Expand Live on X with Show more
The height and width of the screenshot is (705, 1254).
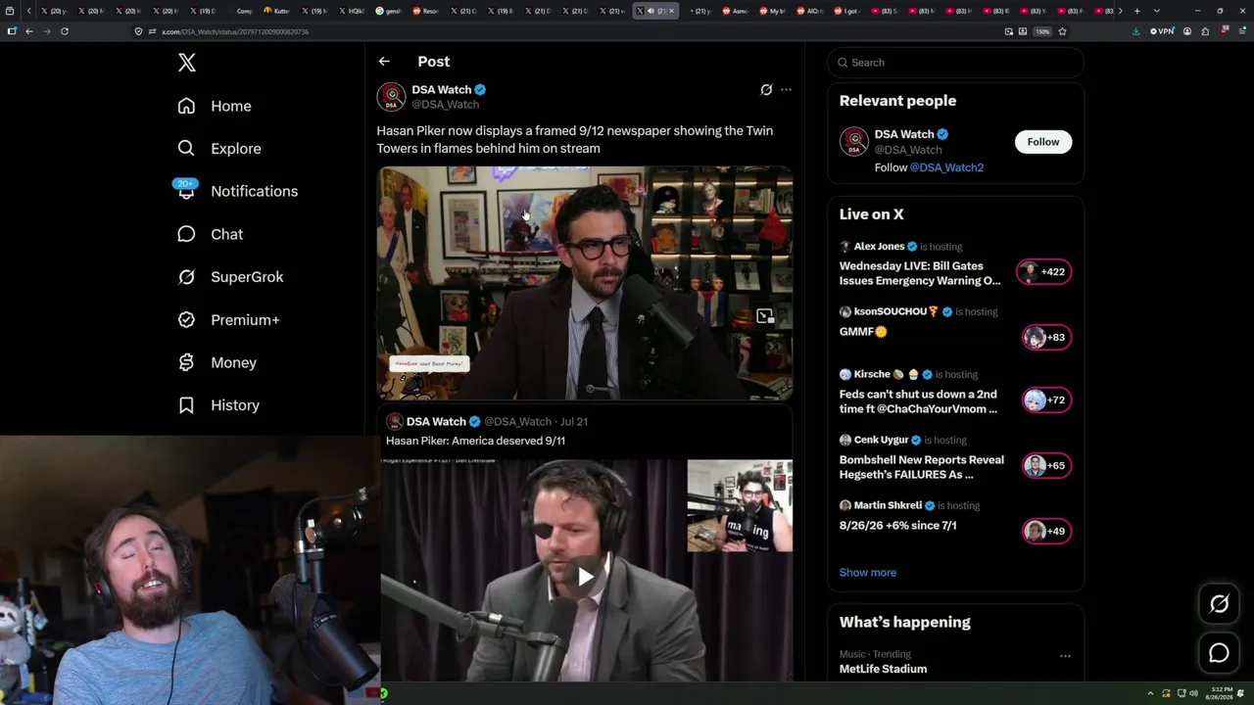pos(868,573)
